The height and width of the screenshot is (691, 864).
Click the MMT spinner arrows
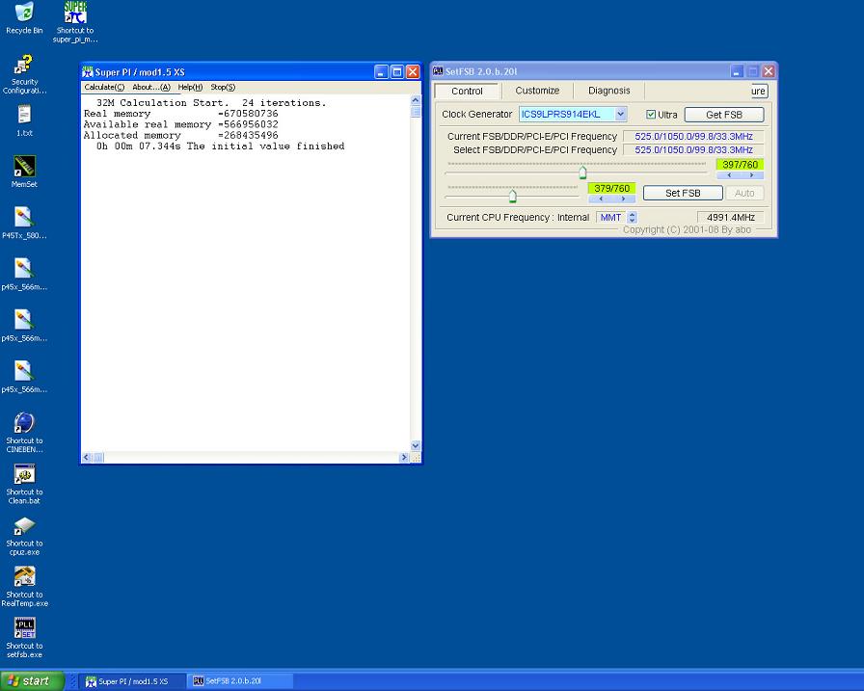coord(633,218)
